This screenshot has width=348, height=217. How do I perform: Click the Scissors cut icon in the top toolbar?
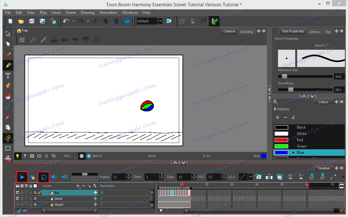click(x=95, y=21)
